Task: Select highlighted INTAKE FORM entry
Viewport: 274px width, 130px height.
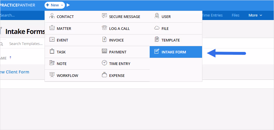Action: pyautogui.click(x=176, y=52)
